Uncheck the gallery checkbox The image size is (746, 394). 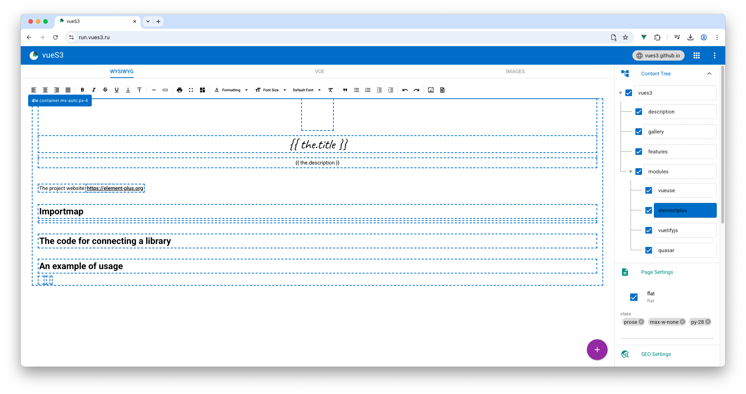[639, 132]
